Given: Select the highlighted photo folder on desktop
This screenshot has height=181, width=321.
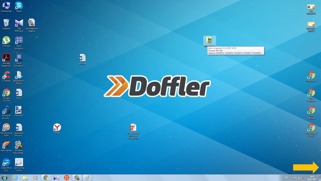Looking at the screenshot, I should click(x=209, y=42).
